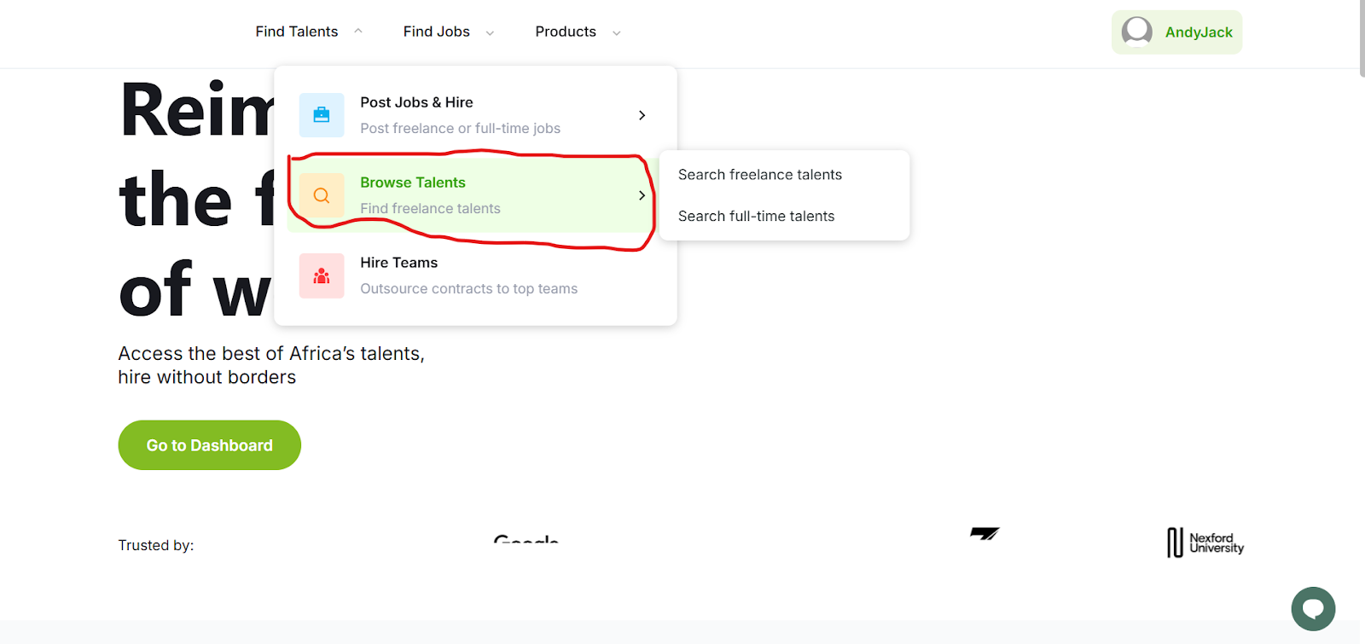Screen dimensions: 1365x644
Task: Click the Go to Dashboard button
Action: click(209, 445)
